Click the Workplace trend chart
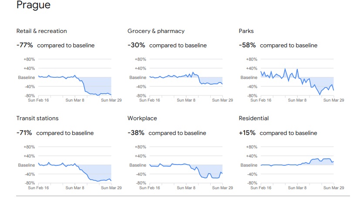Image resolution: width=360 pixels, height=207 pixels. [x=186, y=165]
